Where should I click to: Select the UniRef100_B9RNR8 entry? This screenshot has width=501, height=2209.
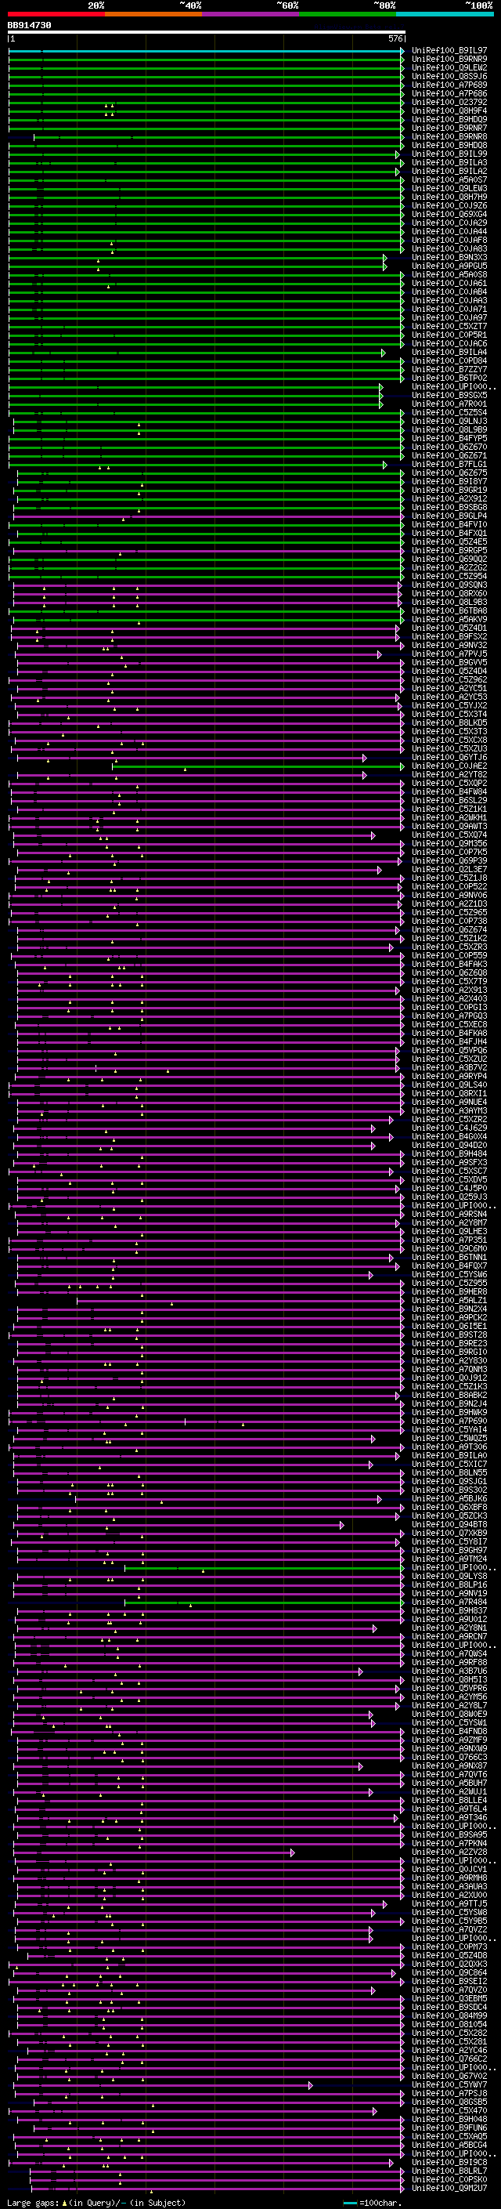point(449,136)
